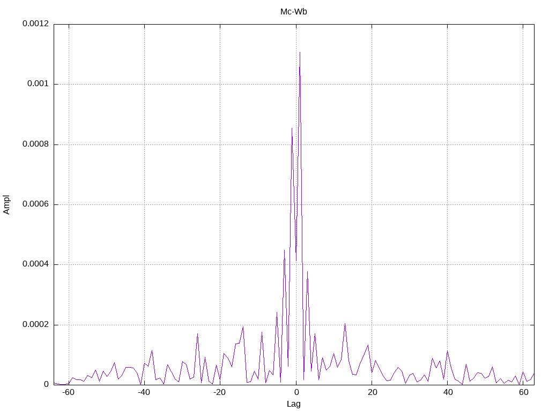
Task: Click the y-axis value 0.001
Action: [x=38, y=84]
